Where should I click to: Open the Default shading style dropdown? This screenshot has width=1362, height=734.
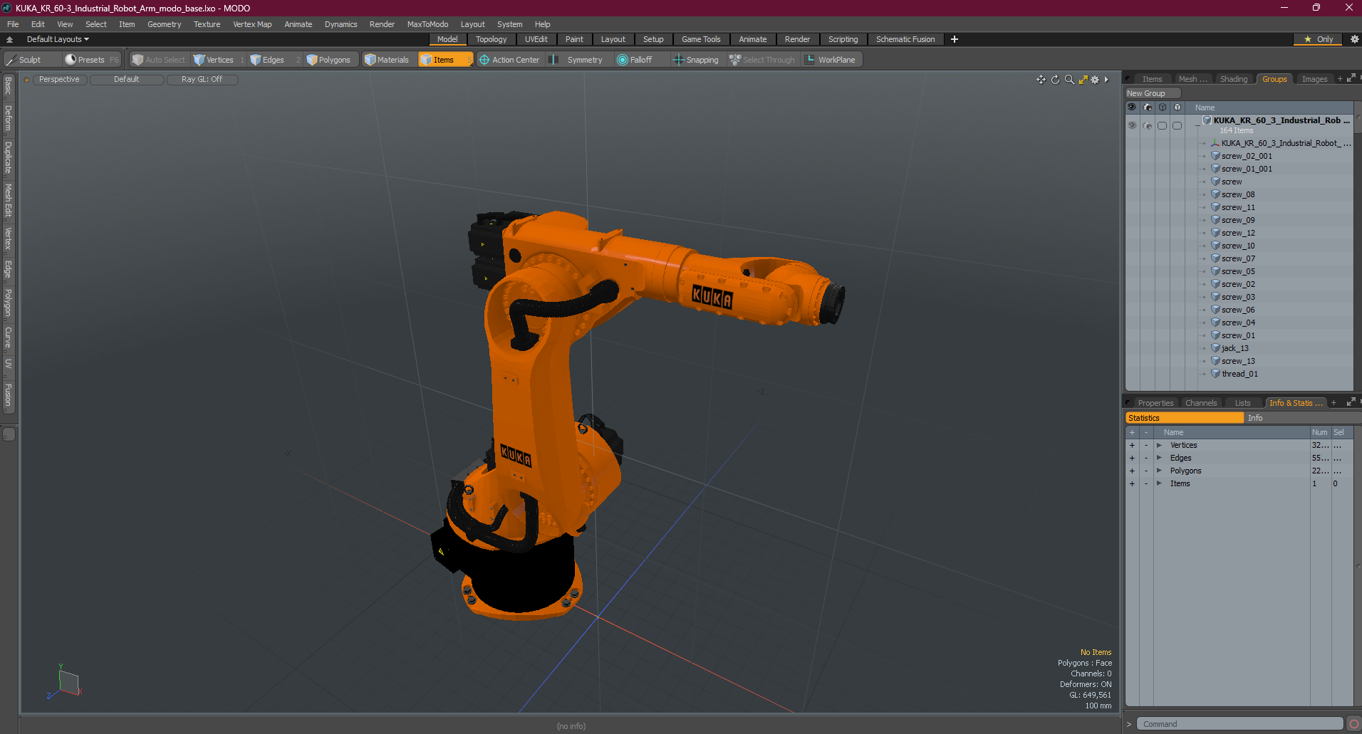point(126,79)
